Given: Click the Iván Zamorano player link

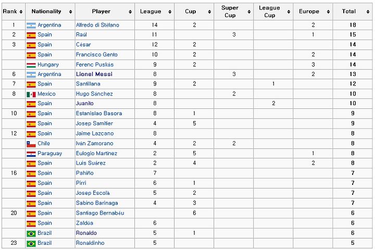Looking at the screenshot, I should [x=94, y=143].
